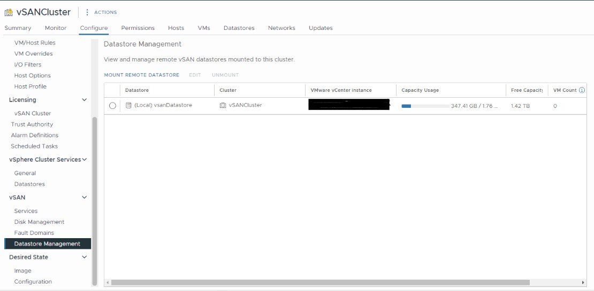Image resolution: width=594 pixels, height=291 pixels.
Task: Collapse the vSphere Cluster Services section
Action: click(x=84, y=160)
